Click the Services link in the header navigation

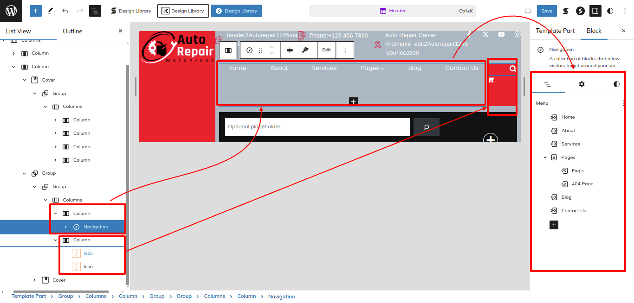(324, 68)
